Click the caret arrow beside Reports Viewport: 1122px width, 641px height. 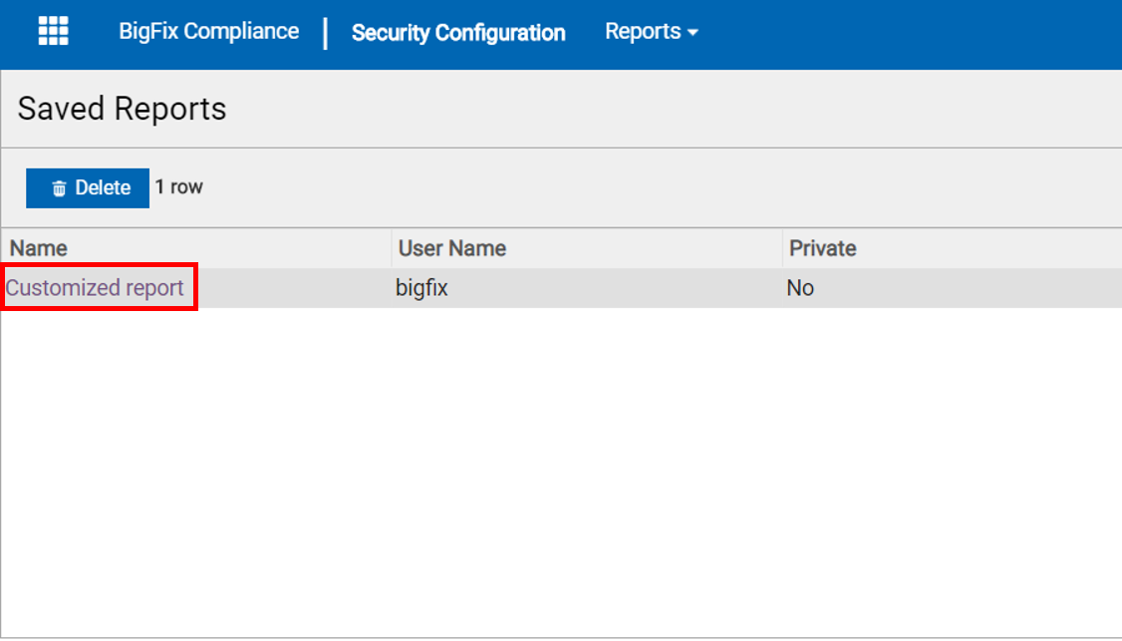pyautogui.click(x=694, y=33)
